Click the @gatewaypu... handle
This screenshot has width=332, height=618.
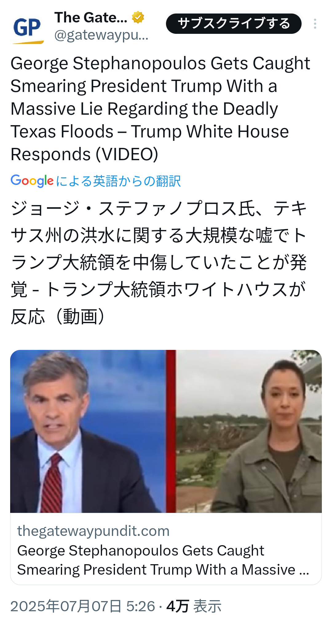101,36
